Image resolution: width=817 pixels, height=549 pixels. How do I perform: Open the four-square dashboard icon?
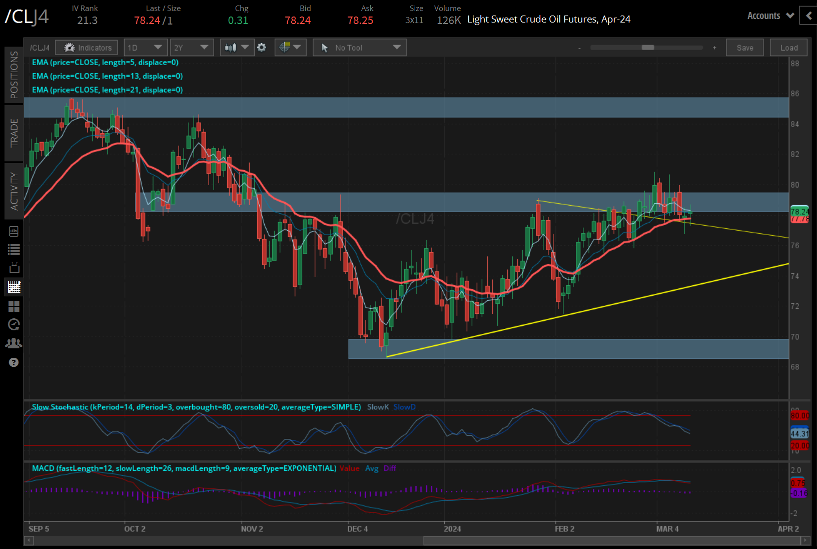point(14,306)
